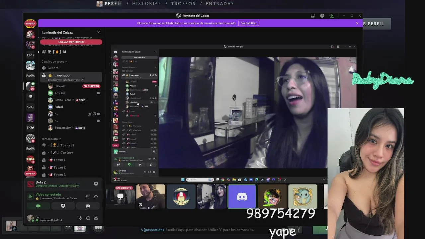
Task: Select the Squirtle avatar participant tile
Action: point(303,197)
